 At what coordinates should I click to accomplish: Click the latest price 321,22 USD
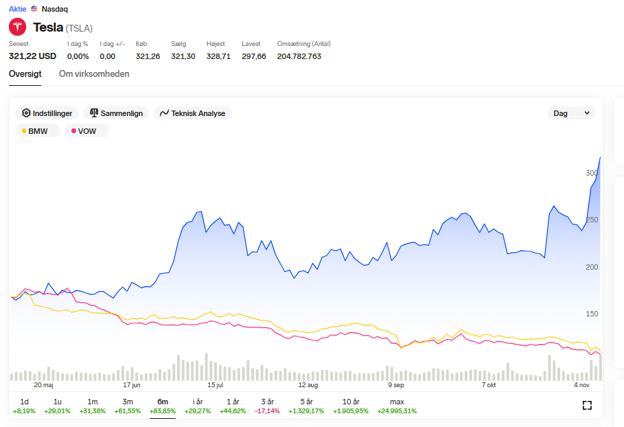coord(33,56)
